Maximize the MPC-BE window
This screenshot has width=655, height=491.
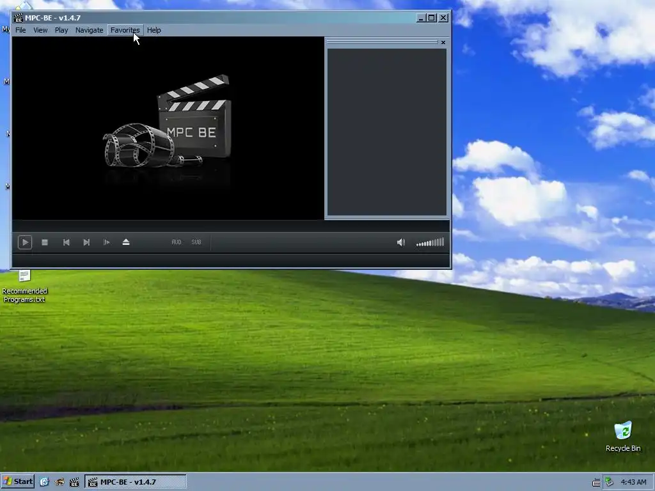(x=432, y=18)
